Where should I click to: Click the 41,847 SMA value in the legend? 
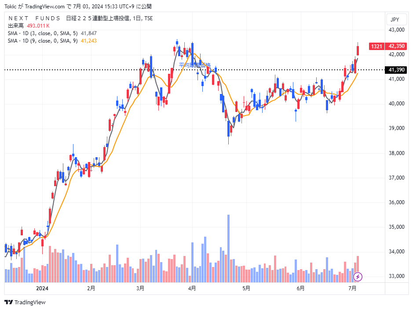[x=89, y=33]
